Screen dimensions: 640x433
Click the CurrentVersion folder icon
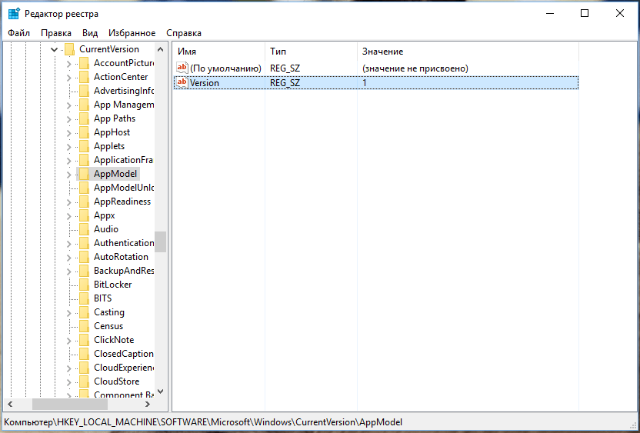69,49
